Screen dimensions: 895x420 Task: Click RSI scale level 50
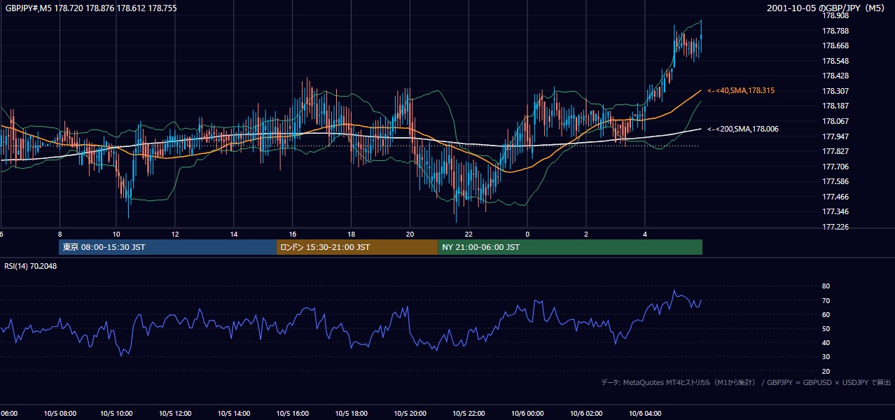pos(826,329)
